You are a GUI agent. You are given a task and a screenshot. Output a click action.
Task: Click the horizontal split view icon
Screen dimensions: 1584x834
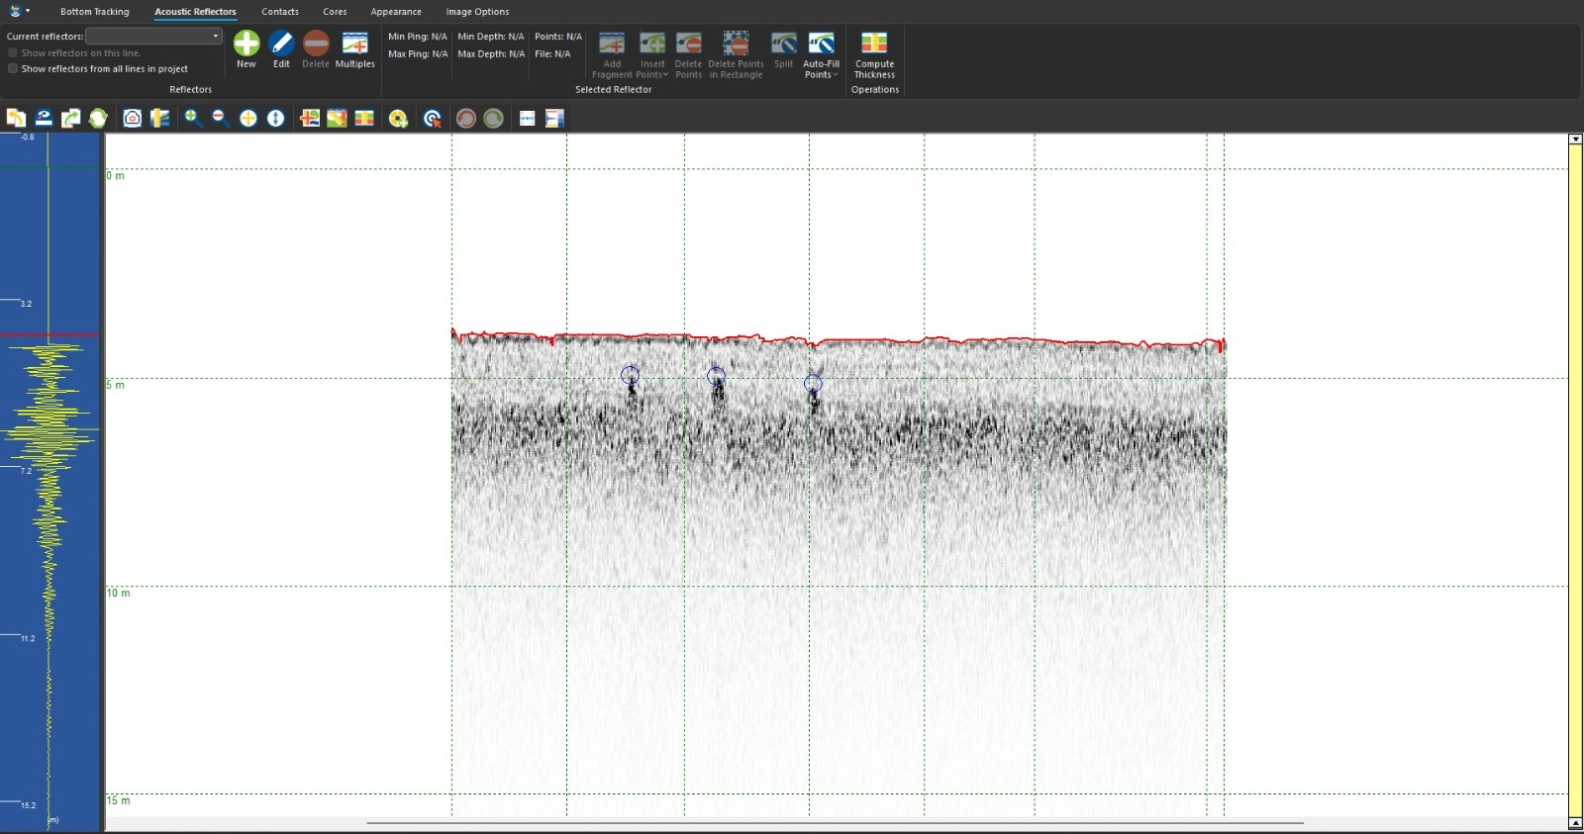click(528, 118)
